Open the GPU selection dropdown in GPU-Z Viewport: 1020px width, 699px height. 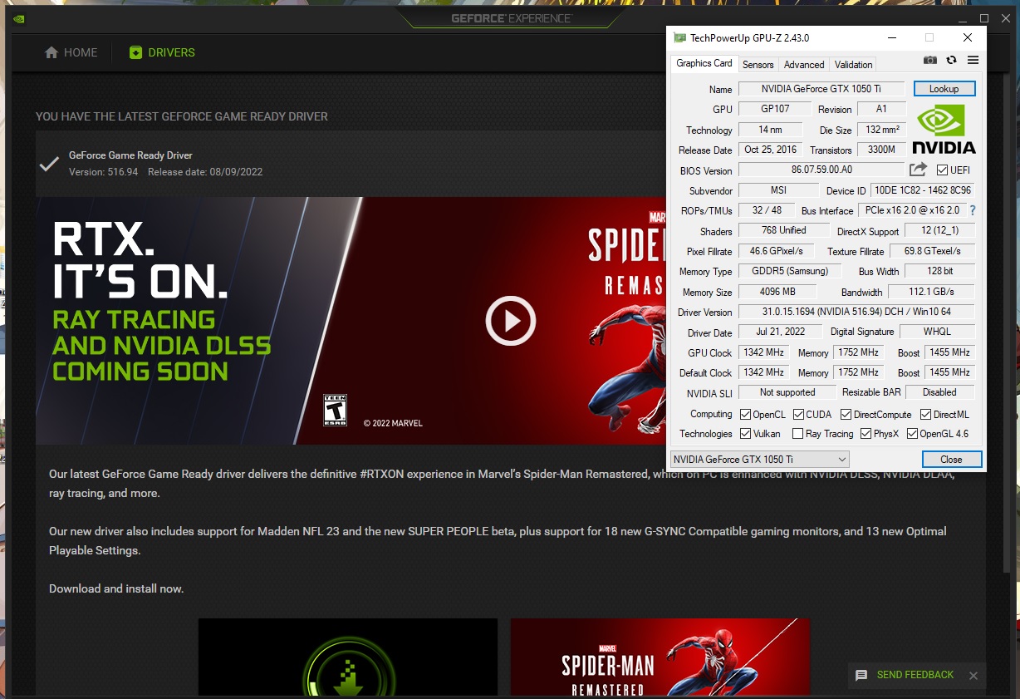coord(760,459)
